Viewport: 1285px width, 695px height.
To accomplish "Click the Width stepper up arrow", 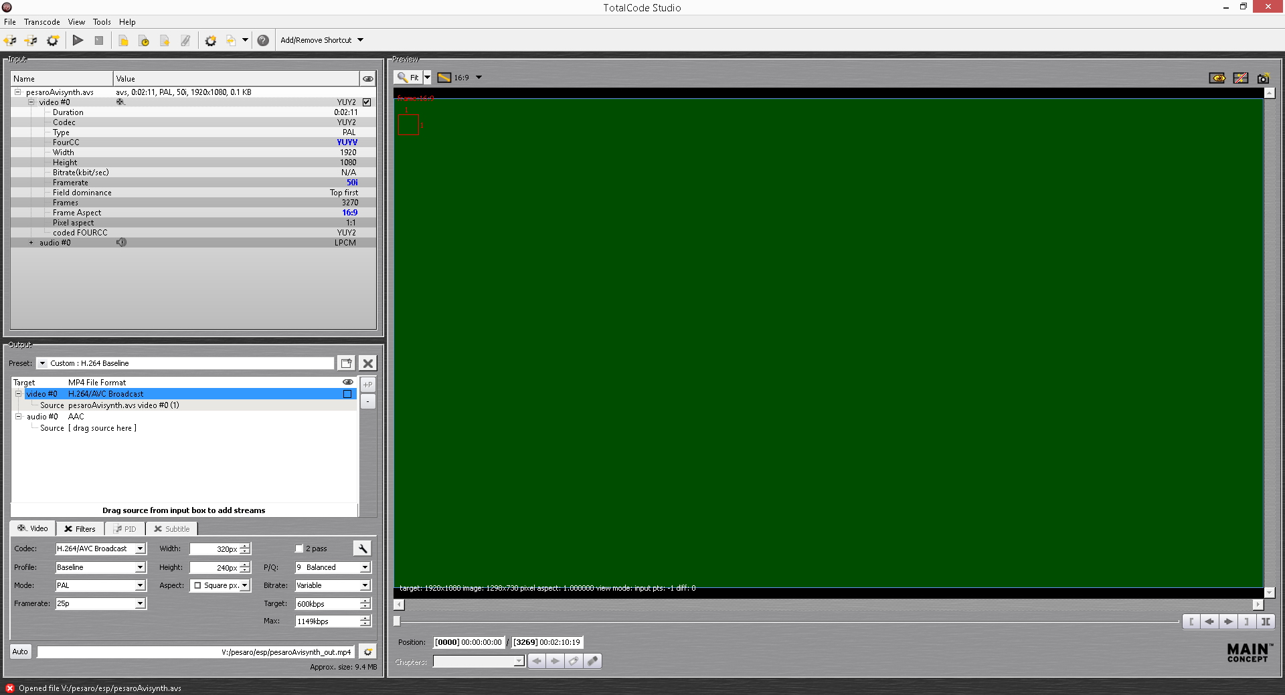I will tap(245, 546).
